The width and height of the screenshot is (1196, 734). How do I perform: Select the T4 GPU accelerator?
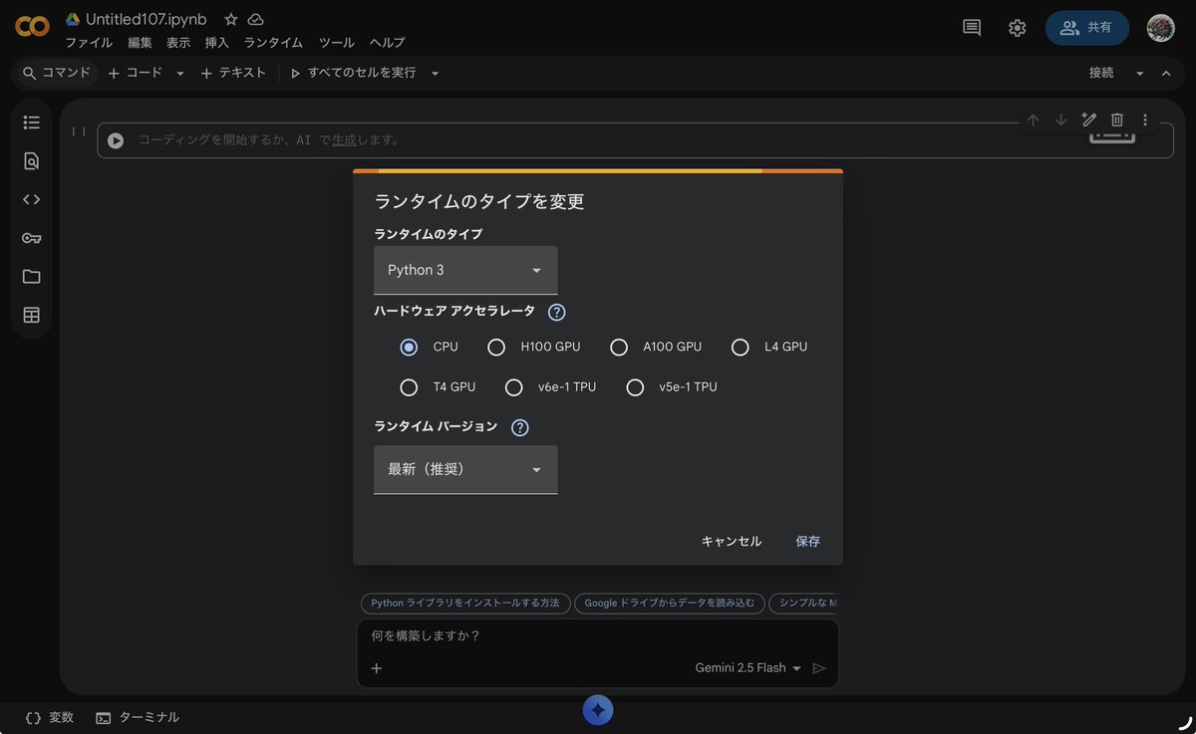(409, 386)
